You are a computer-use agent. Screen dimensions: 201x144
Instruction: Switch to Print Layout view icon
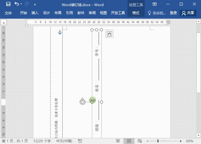coord(129,141)
